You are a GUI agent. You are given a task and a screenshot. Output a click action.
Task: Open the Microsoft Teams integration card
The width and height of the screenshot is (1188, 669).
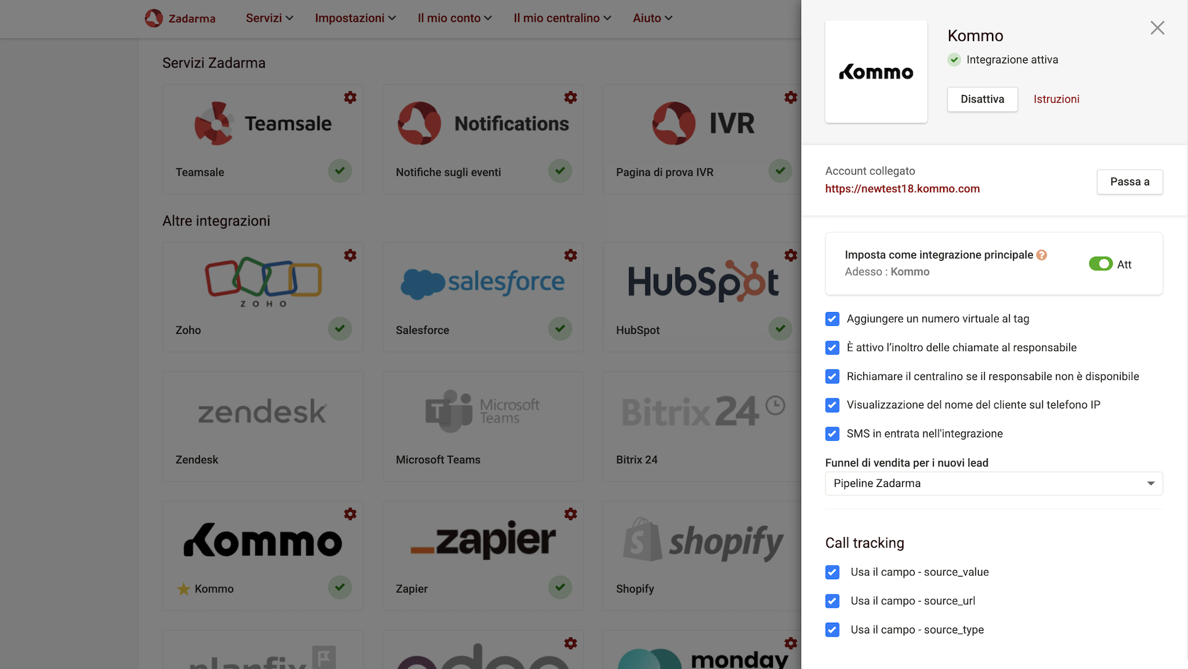[483, 426]
